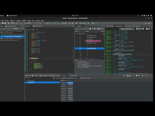Open the Edit menu

point(2,21)
